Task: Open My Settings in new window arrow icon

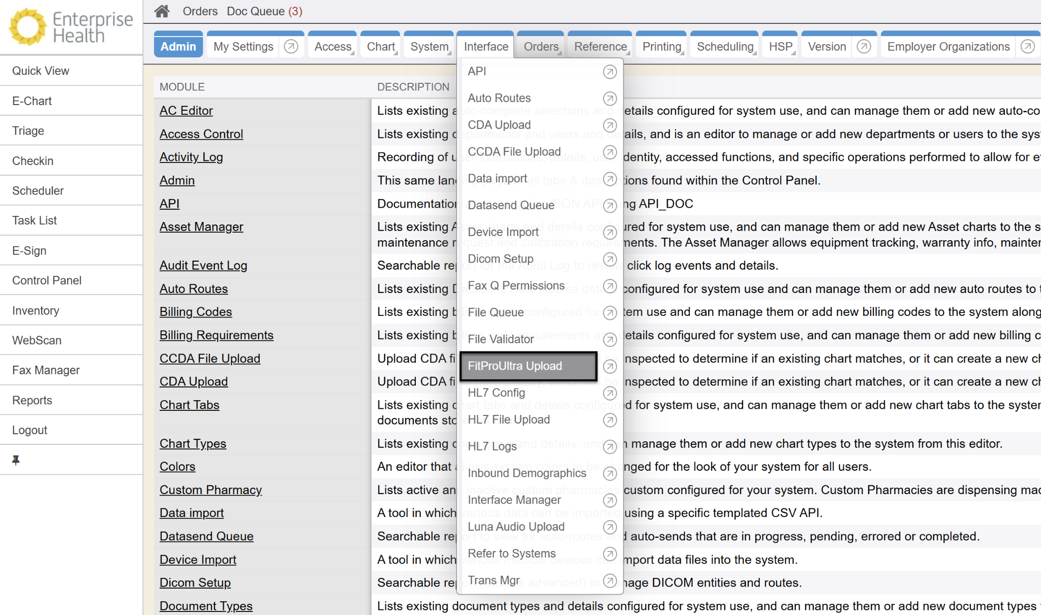Action: coord(291,47)
